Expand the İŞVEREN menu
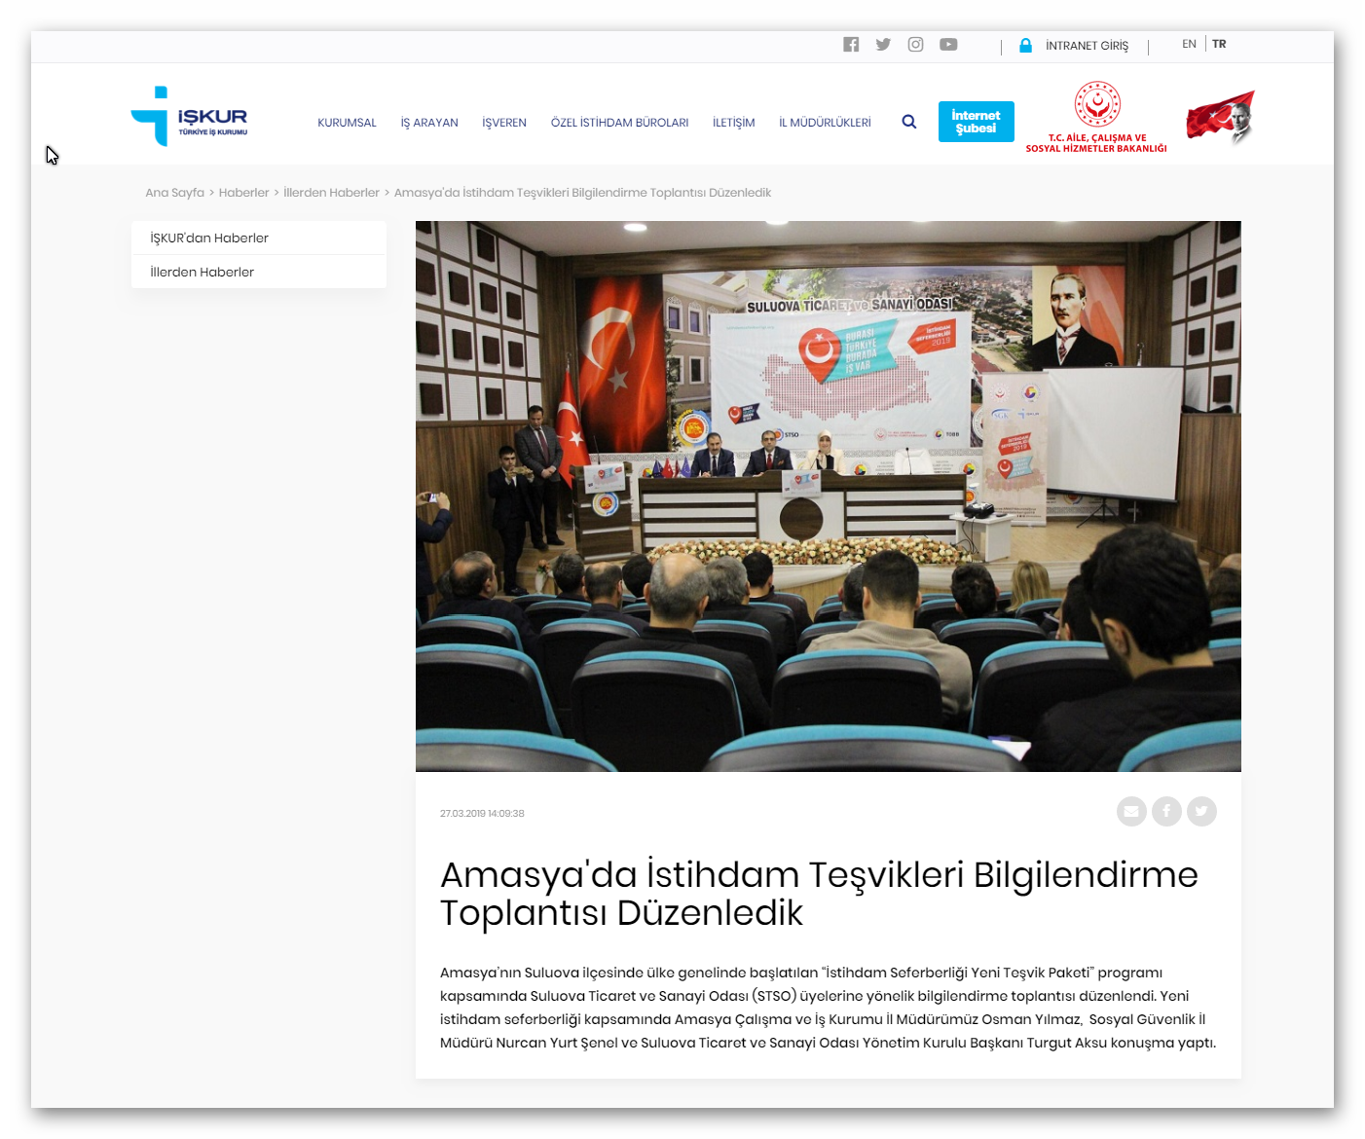 coord(504,123)
